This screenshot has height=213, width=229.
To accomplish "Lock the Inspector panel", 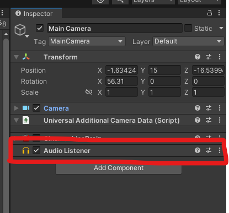I will tap(210, 13).
